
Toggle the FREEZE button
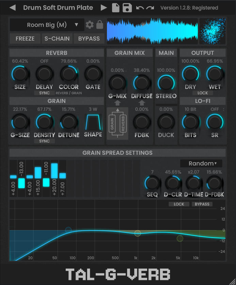25,39
